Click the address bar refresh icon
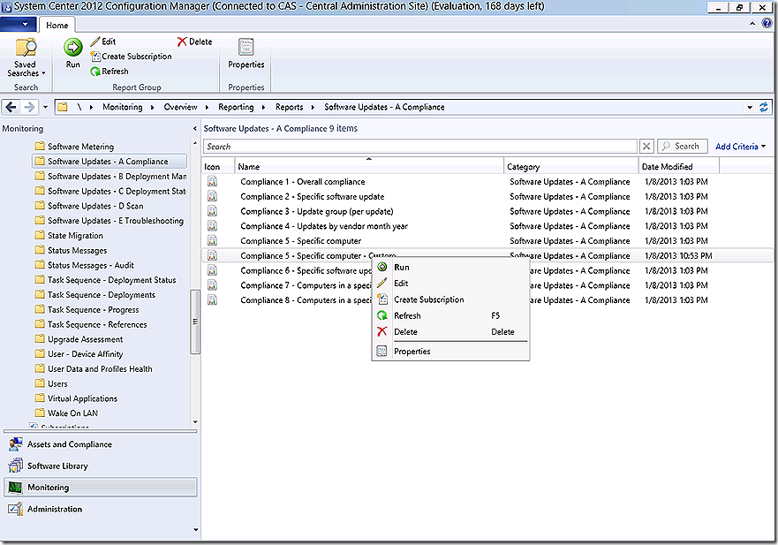This screenshot has width=778, height=545. pyautogui.click(x=764, y=107)
